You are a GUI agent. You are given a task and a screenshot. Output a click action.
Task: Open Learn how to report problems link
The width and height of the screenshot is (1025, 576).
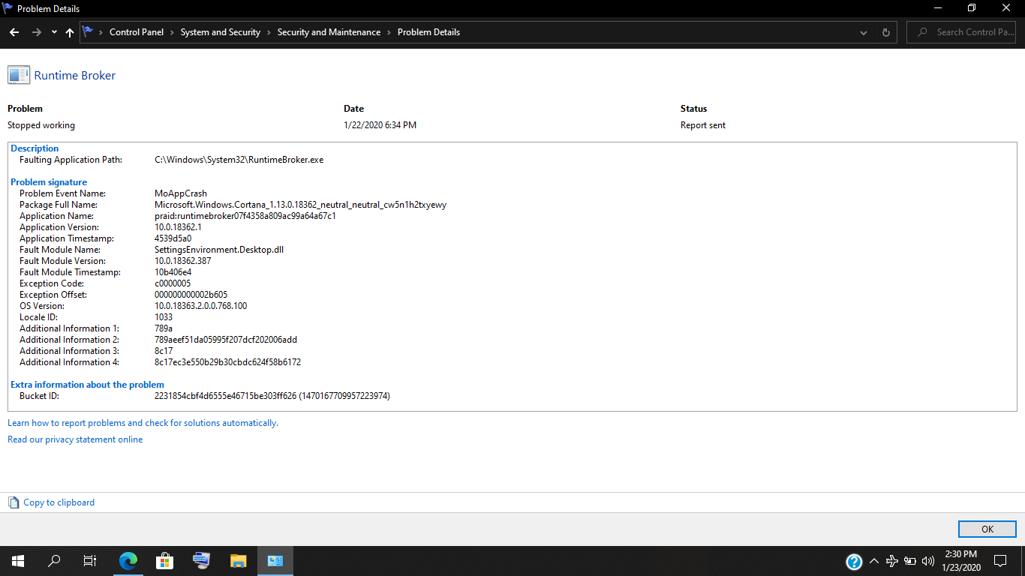(x=143, y=423)
